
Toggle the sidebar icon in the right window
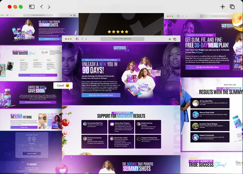click(x=178, y=16)
